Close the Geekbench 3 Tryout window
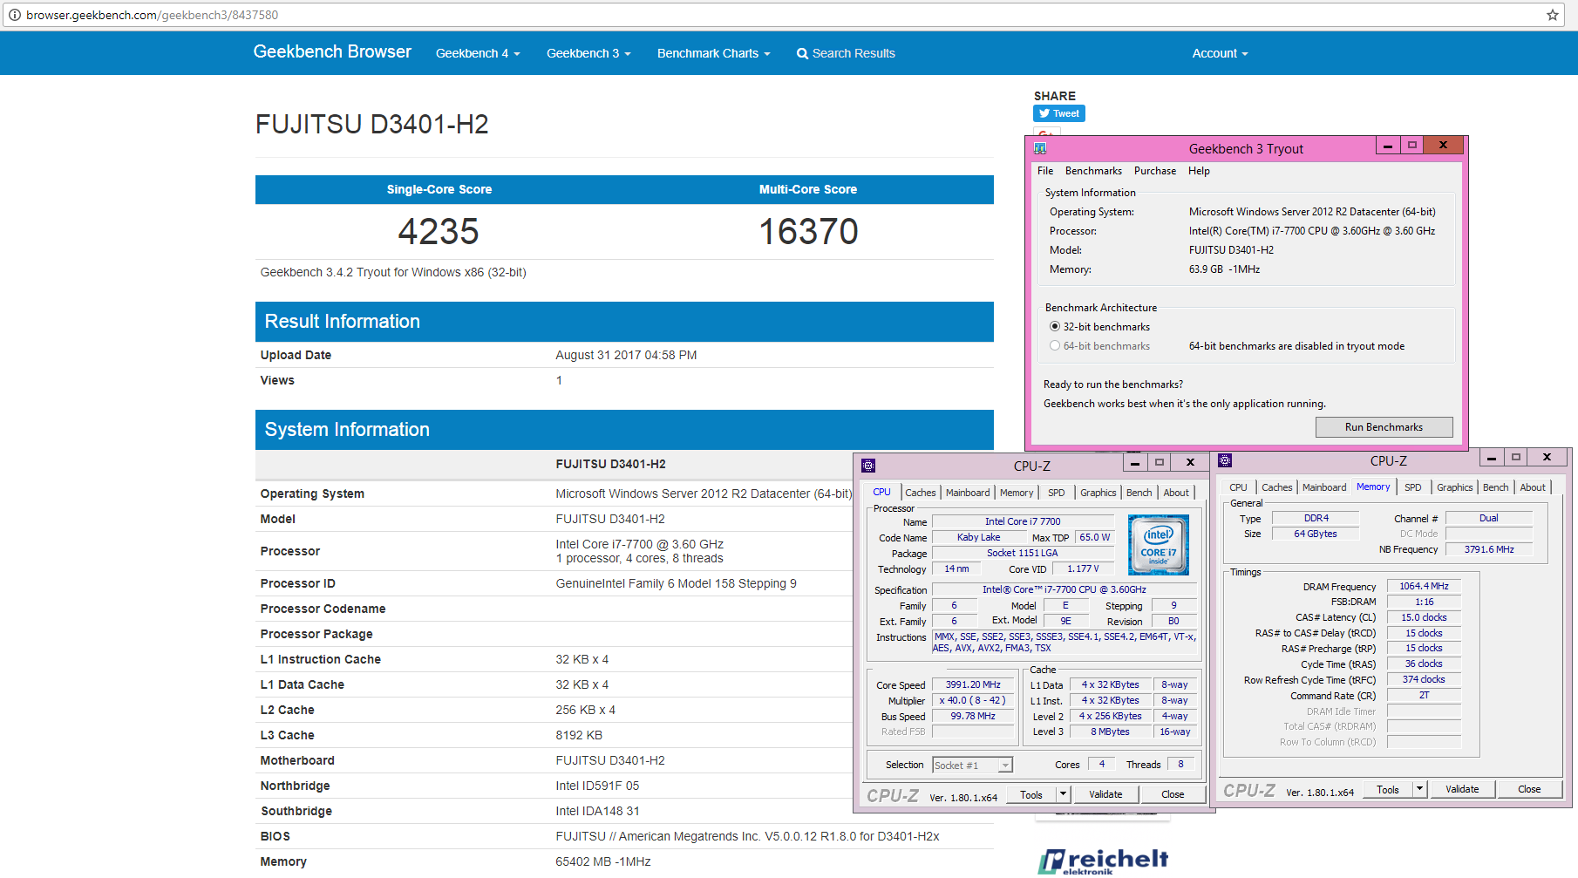 click(x=1444, y=146)
